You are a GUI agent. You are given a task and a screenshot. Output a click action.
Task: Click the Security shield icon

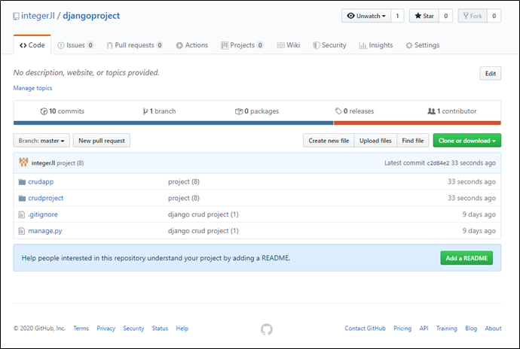point(317,45)
